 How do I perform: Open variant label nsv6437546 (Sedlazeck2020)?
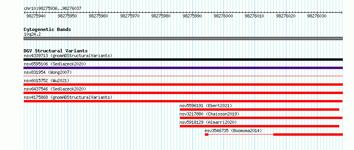click(55, 89)
